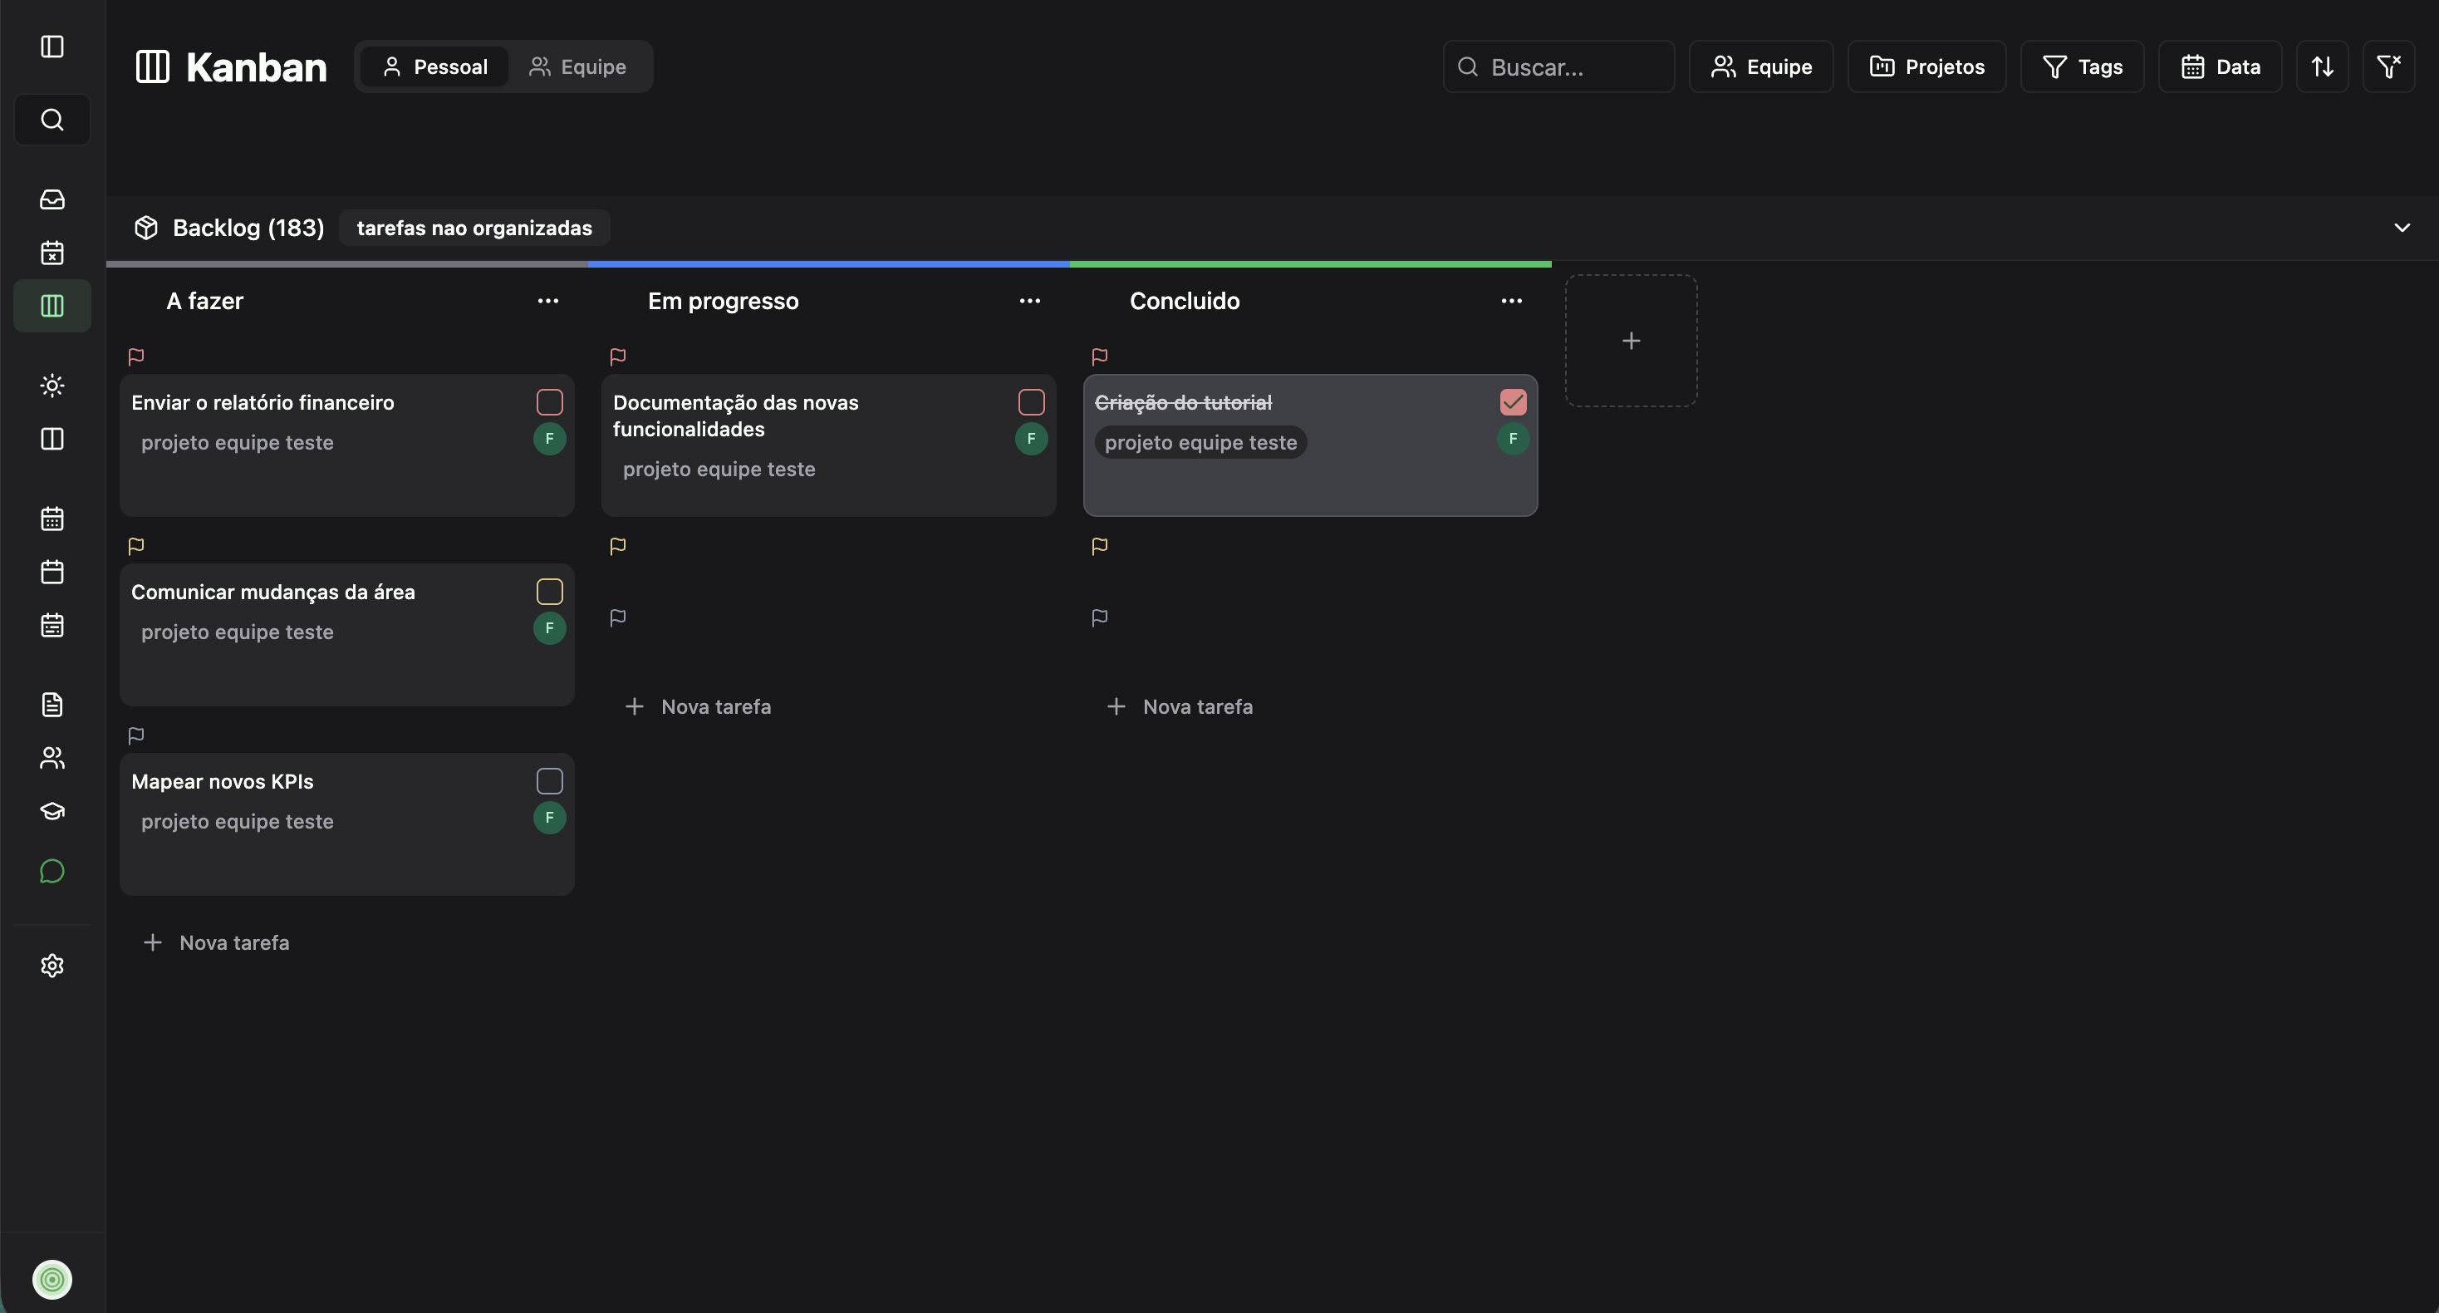Collapse the Backlog section with the chevron
The height and width of the screenshot is (1313, 2439).
[2402, 228]
